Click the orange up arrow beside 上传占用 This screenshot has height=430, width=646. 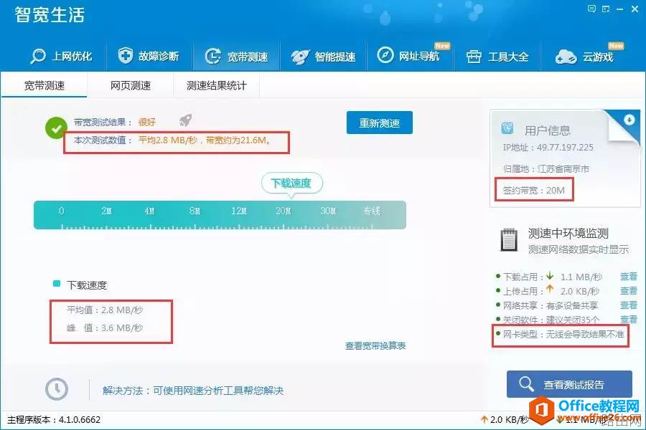pyautogui.click(x=550, y=290)
